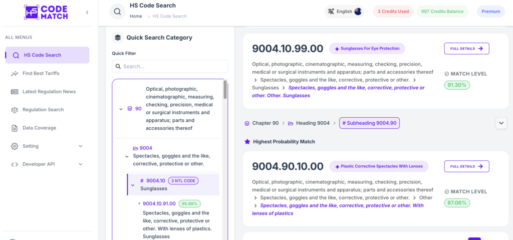
Task: Click Heading 9004 breadcrumb in results
Action: tap(309, 123)
